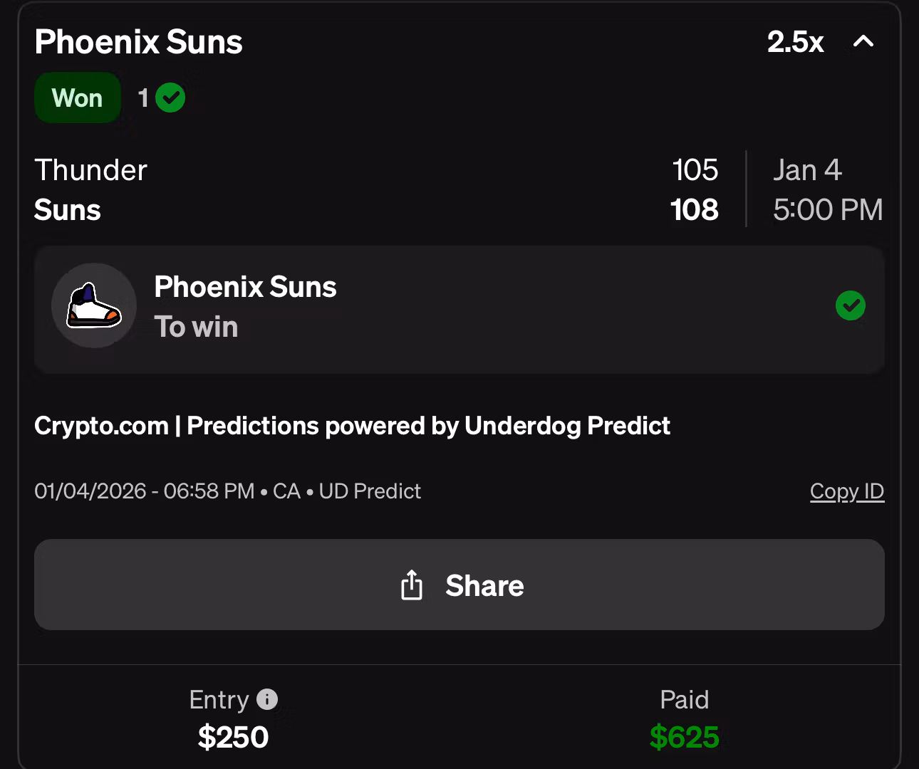Click the share arrow icon

pyautogui.click(x=412, y=585)
